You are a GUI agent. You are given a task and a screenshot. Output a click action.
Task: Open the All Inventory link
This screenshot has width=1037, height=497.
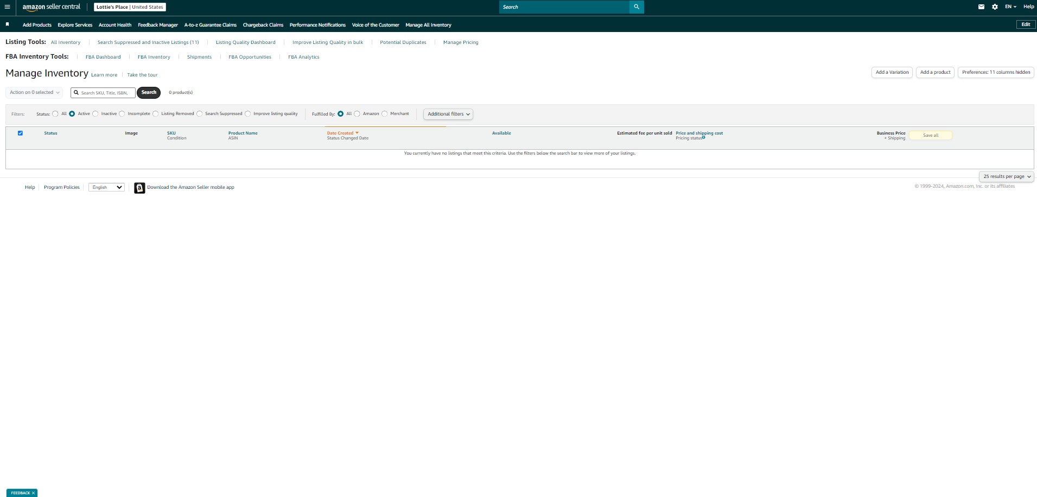(x=66, y=42)
